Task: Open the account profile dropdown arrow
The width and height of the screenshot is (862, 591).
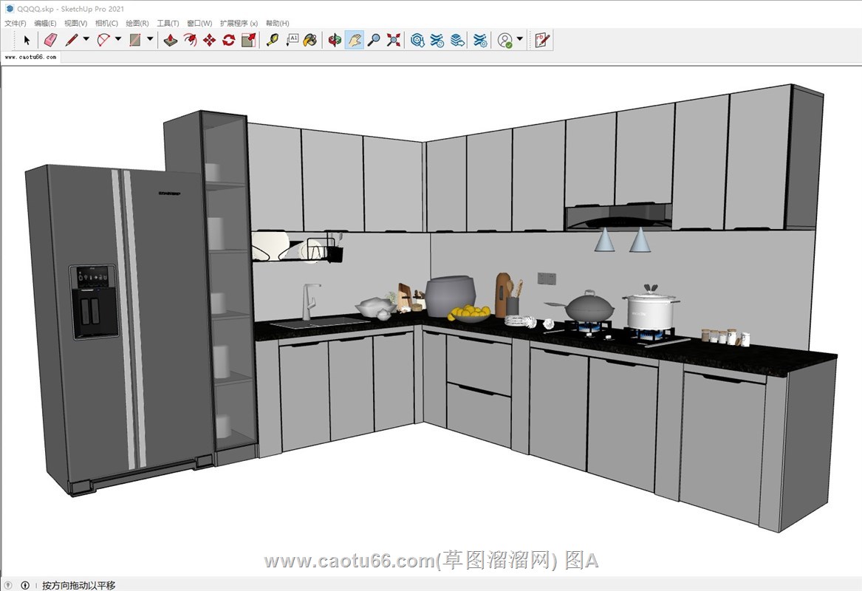Action: coord(519,39)
